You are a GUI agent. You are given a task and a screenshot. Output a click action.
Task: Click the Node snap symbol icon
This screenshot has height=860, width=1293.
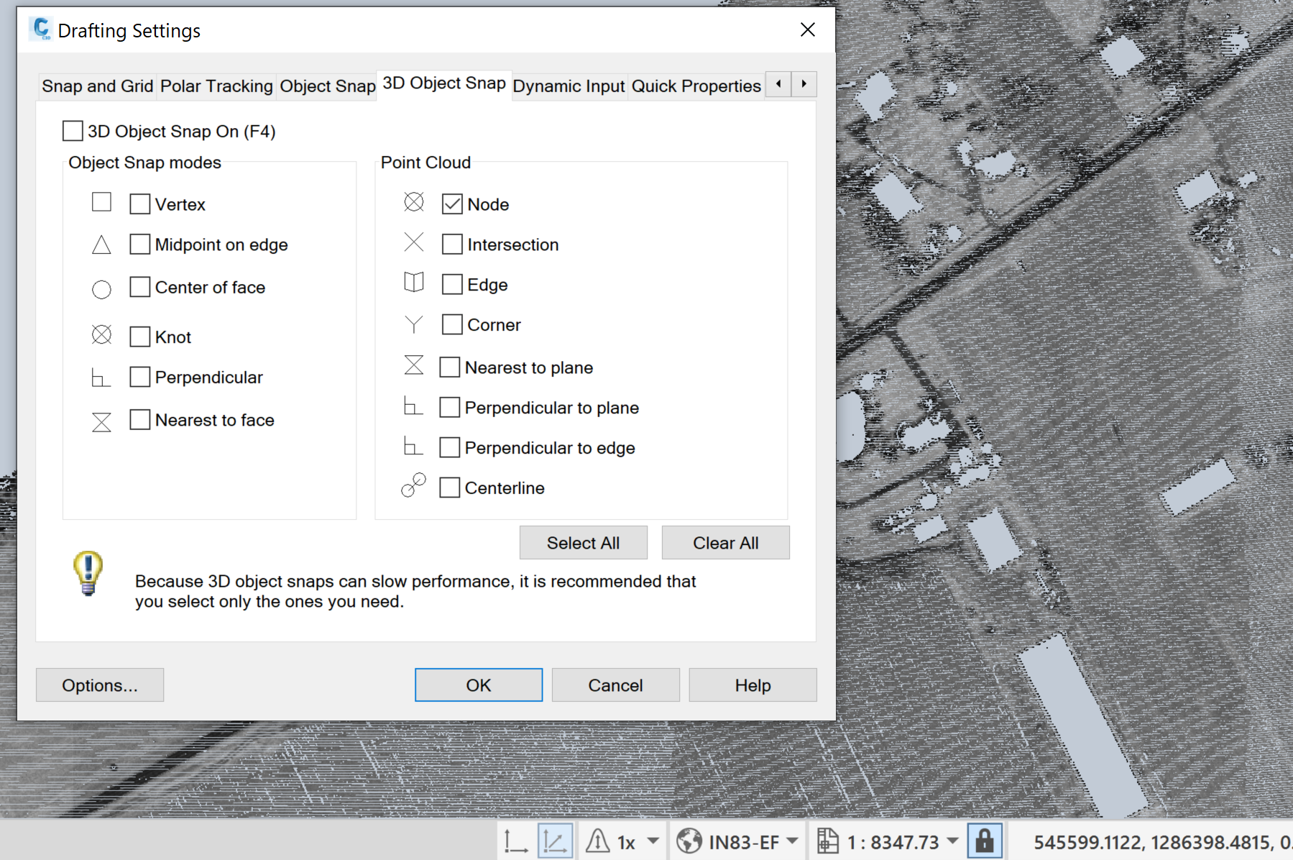(x=414, y=202)
